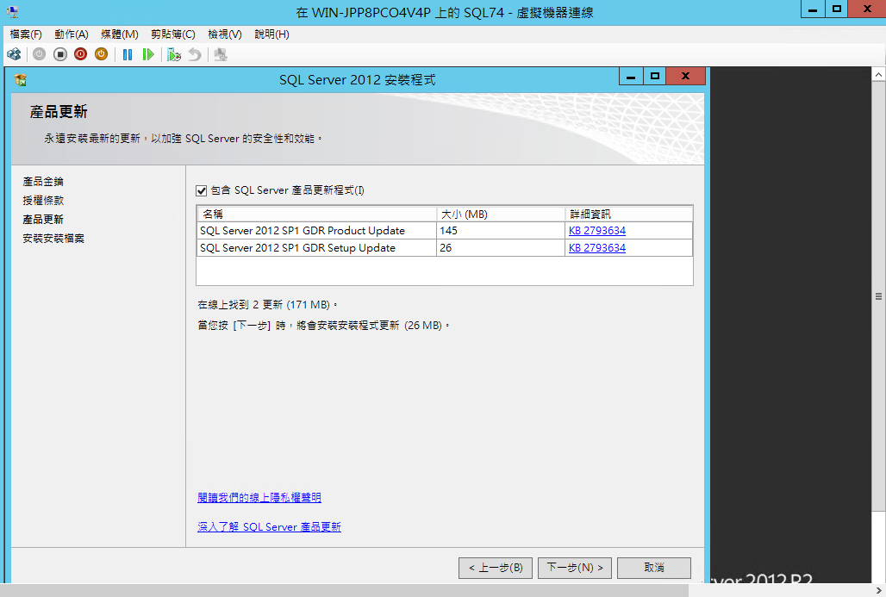Open the 媒體(M) menu
886x597 pixels.
[x=120, y=34]
